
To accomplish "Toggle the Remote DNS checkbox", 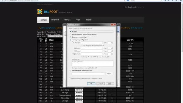I will (x=100, y=57).
